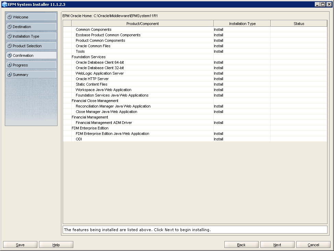The height and width of the screenshot is (251, 334).
Task: Open the Installation Type step
Action: (x=31, y=36)
